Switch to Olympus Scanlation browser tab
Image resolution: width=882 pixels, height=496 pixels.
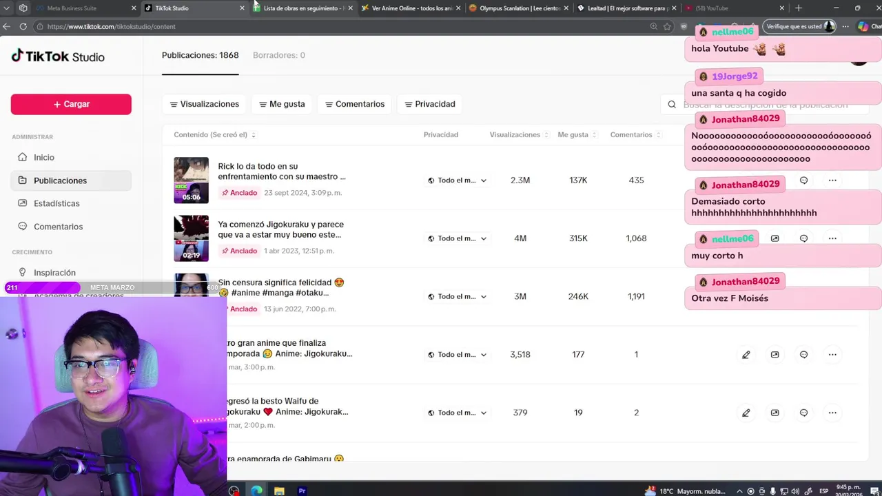pyautogui.click(x=519, y=8)
